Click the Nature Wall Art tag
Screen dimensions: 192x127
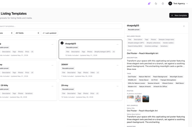[145, 77]
